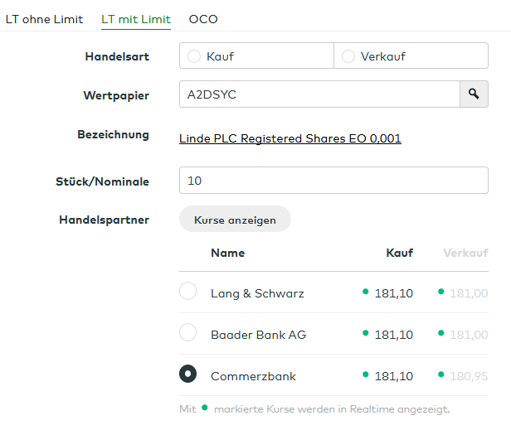Switch to the LT ohne Limit tab
The width and height of the screenshot is (511, 430).
(x=44, y=18)
